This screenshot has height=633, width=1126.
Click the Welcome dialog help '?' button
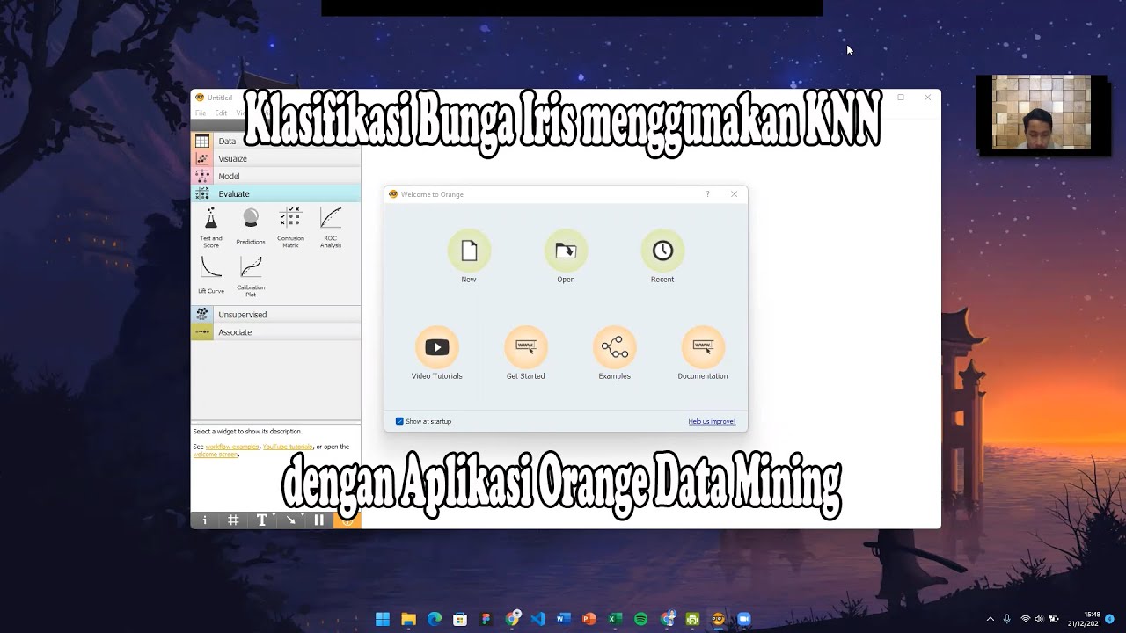[707, 194]
